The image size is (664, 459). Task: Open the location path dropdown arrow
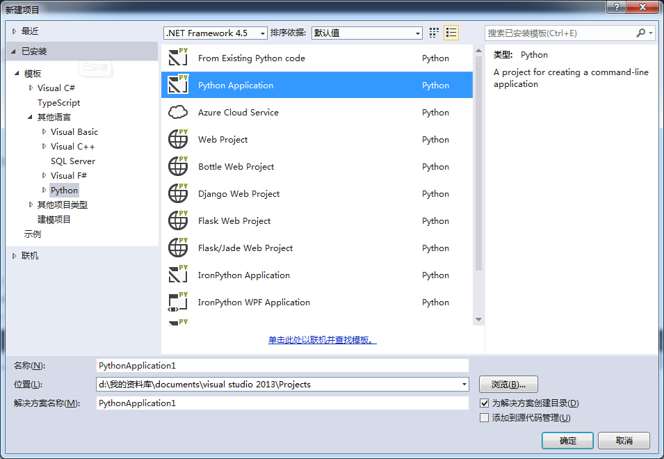pos(464,385)
